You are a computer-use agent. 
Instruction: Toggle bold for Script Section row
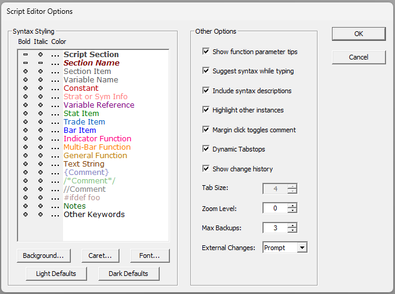tap(26, 55)
